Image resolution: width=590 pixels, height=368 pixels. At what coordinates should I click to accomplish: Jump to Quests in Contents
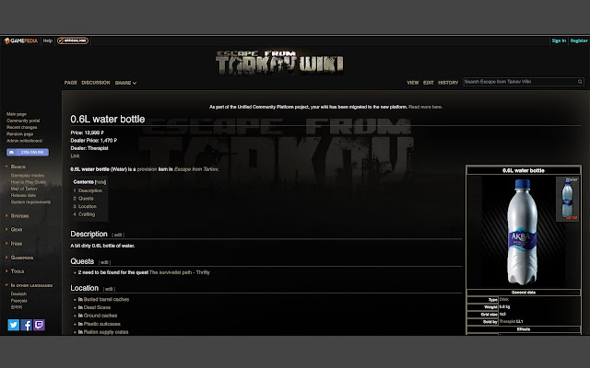pos(83,199)
